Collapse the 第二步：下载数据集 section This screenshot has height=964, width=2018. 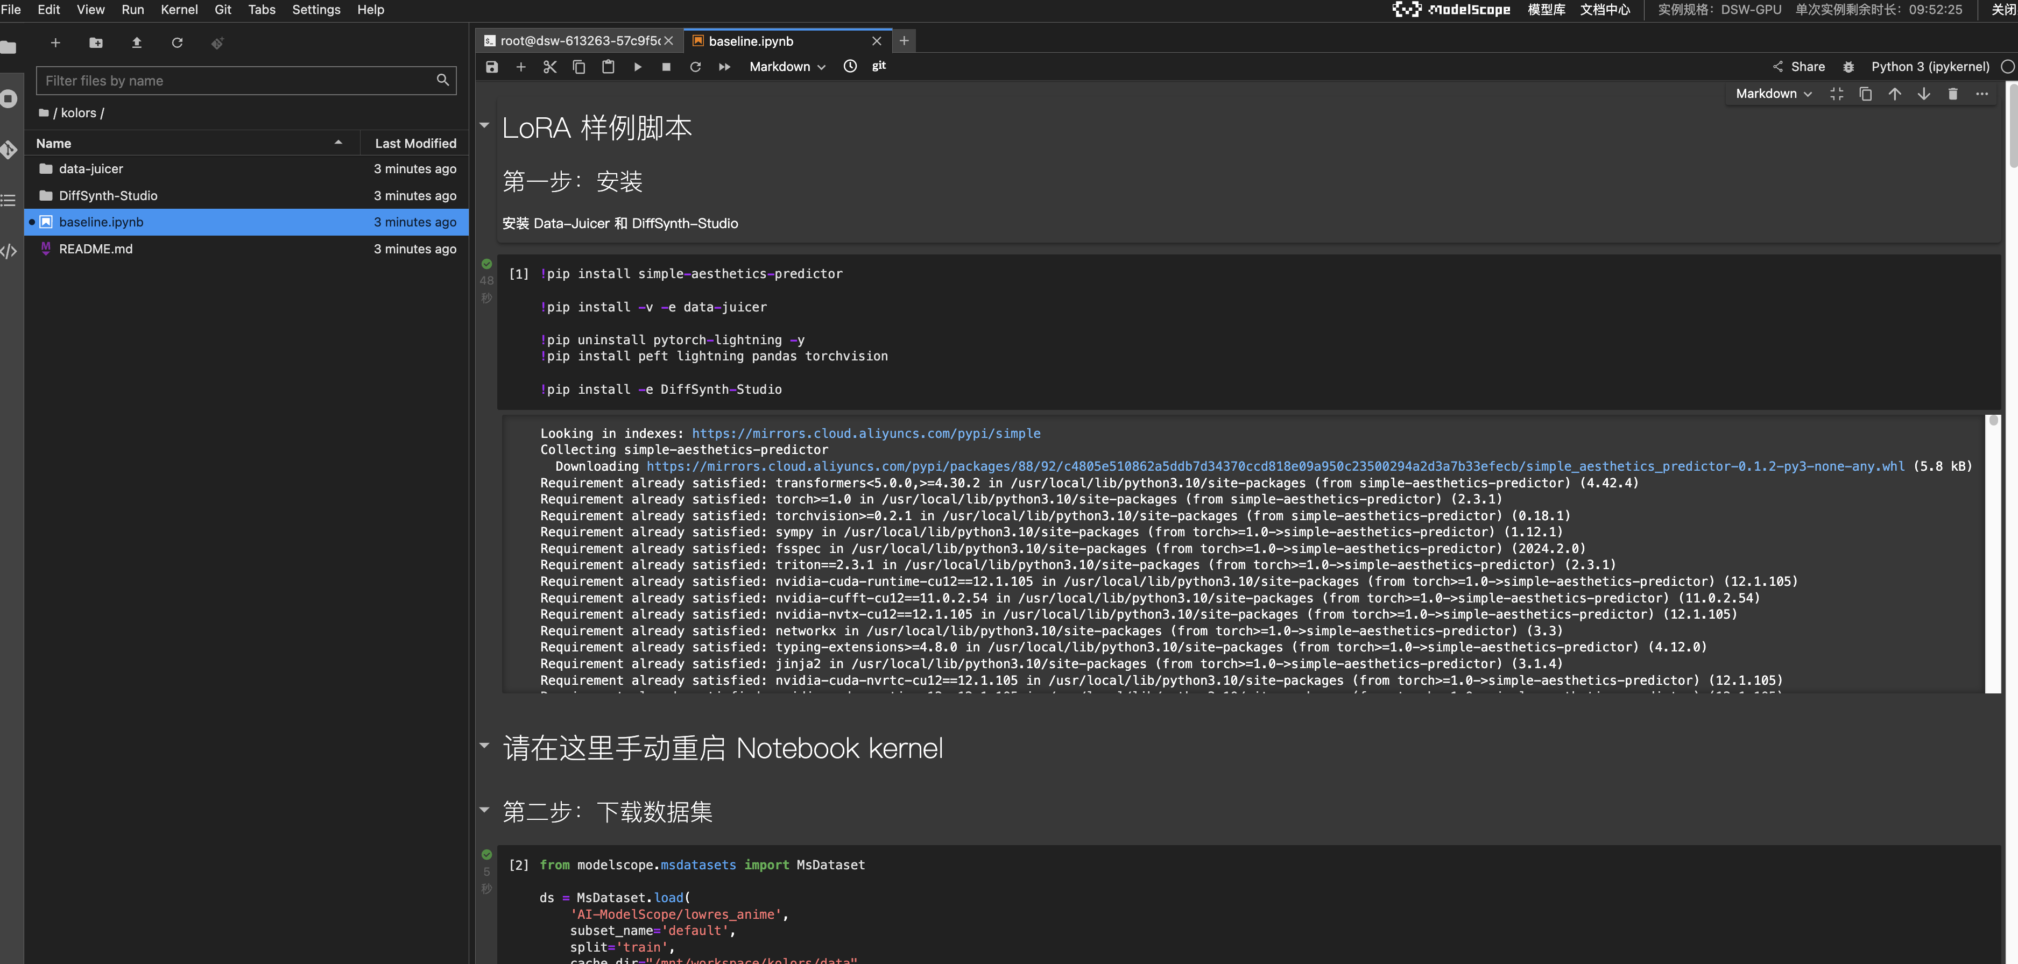484,810
